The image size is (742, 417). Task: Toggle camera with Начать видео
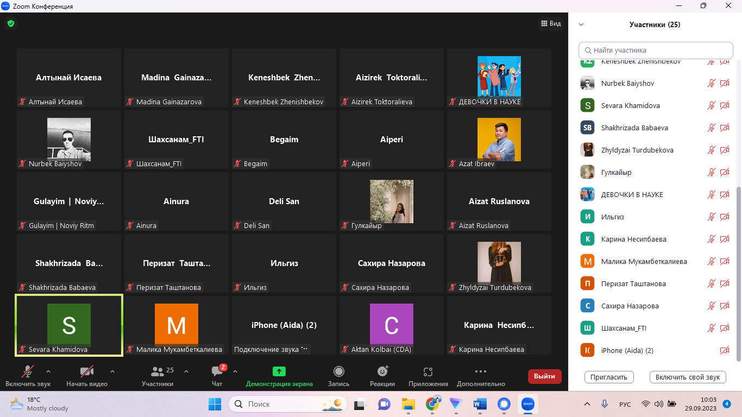tap(86, 372)
